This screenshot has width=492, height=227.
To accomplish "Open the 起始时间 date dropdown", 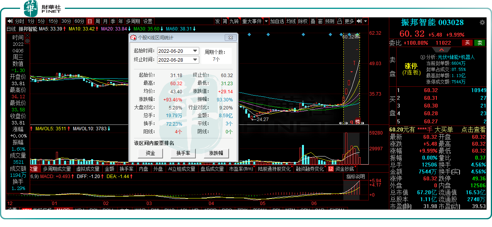I will [x=195, y=51].
